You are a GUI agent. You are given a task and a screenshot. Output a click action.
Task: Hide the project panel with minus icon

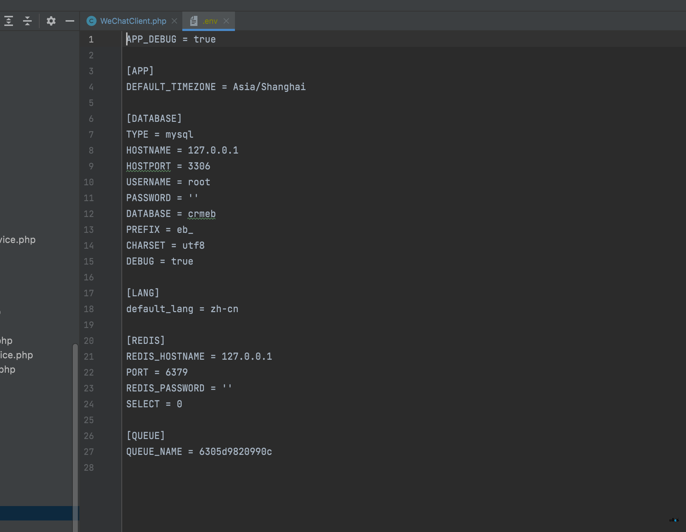(x=70, y=21)
